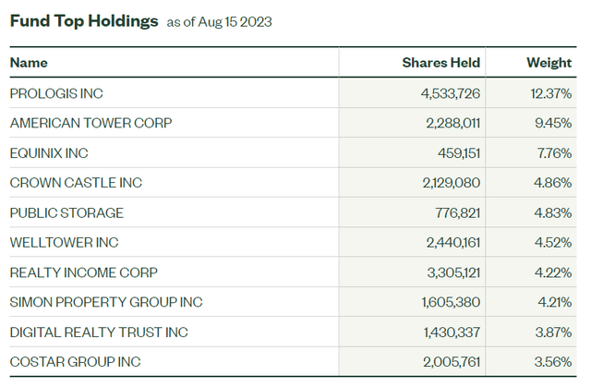Screen dimensions: 591x387
Task: Open the PUBLIC STORAGE holding
Action: (x=66, y=212)
